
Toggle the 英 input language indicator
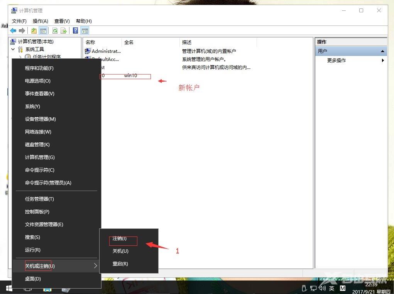pyautogui.click(x=331, y=288)
